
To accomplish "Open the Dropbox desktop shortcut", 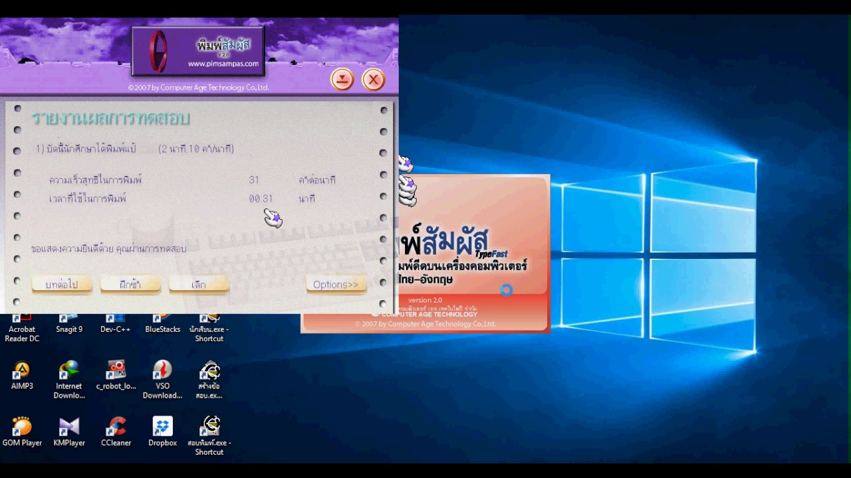I will point(162,432).
